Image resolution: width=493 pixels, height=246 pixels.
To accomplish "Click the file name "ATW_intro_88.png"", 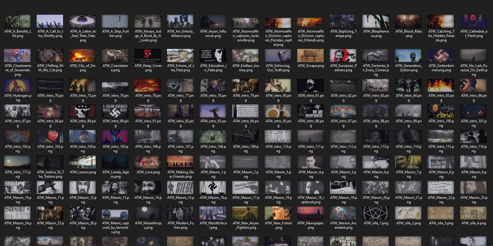I will click(x=50, y=123).
